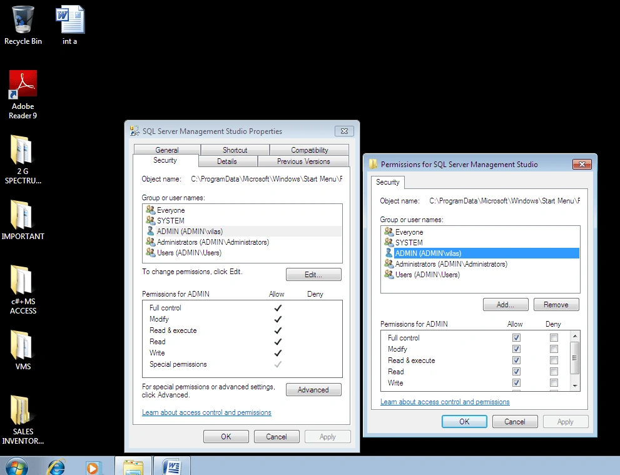Click OK in Properties window

(226, 437)
